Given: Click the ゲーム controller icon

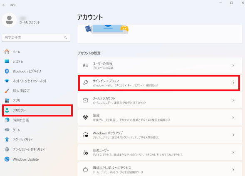Looking at the screenshot, I should (7, 130).
